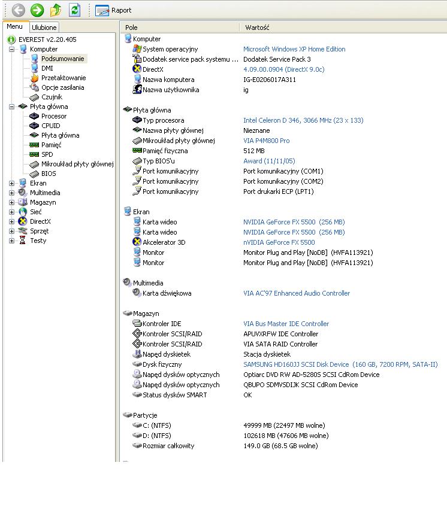Click the BIOS chip icon in tree
Image resolution: width=447 pixels, height=511 pixels.
(x=34, y=174)
